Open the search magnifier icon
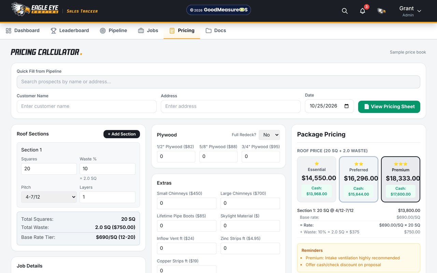Screen dimensions: 437x273 click(x=345, y=11)
